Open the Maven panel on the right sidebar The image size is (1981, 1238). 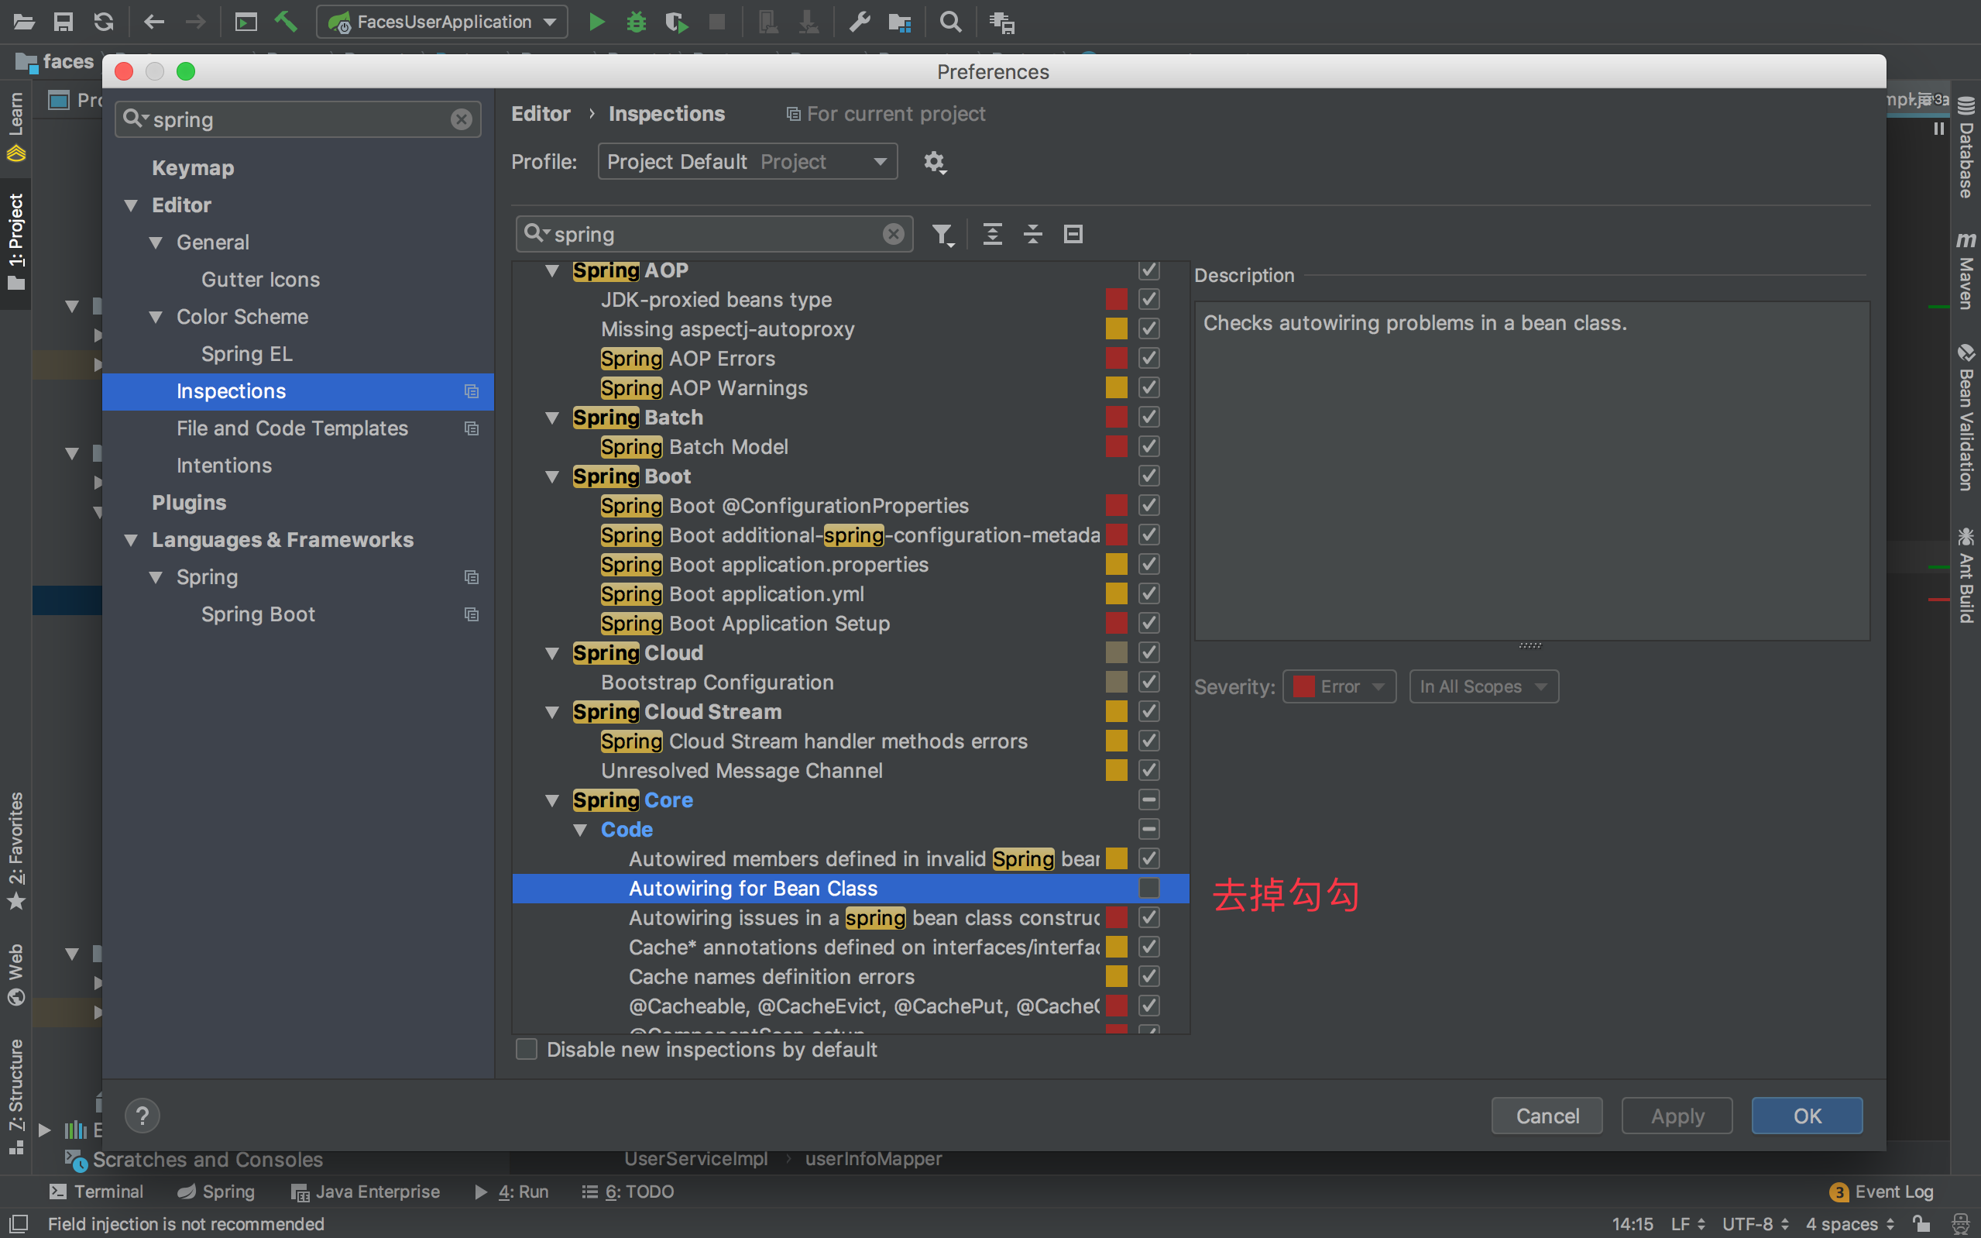[x=1967, y=270]
